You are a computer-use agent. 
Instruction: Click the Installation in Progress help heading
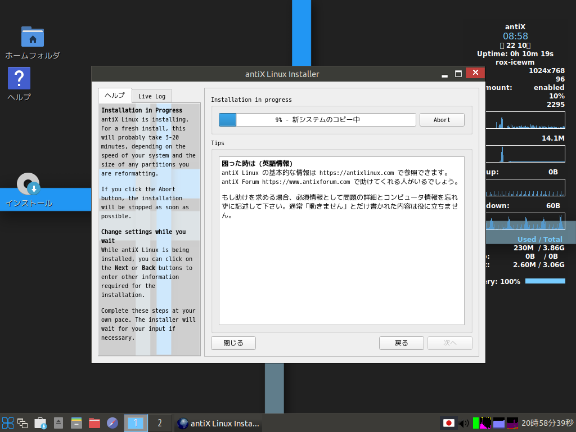(x=142, y=110)
